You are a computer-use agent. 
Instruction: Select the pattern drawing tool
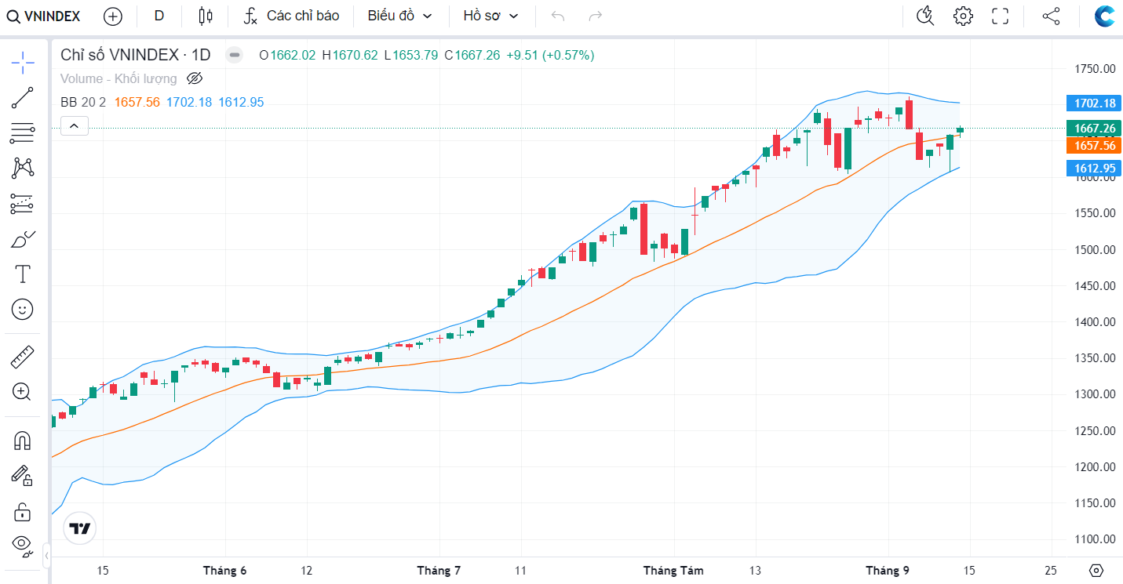[23, 168]
